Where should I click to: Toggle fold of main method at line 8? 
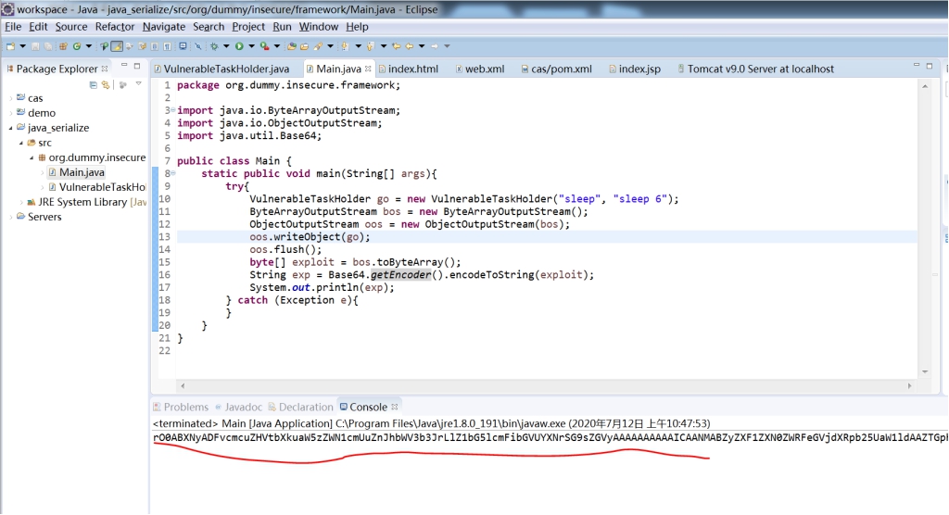(172, 173)
